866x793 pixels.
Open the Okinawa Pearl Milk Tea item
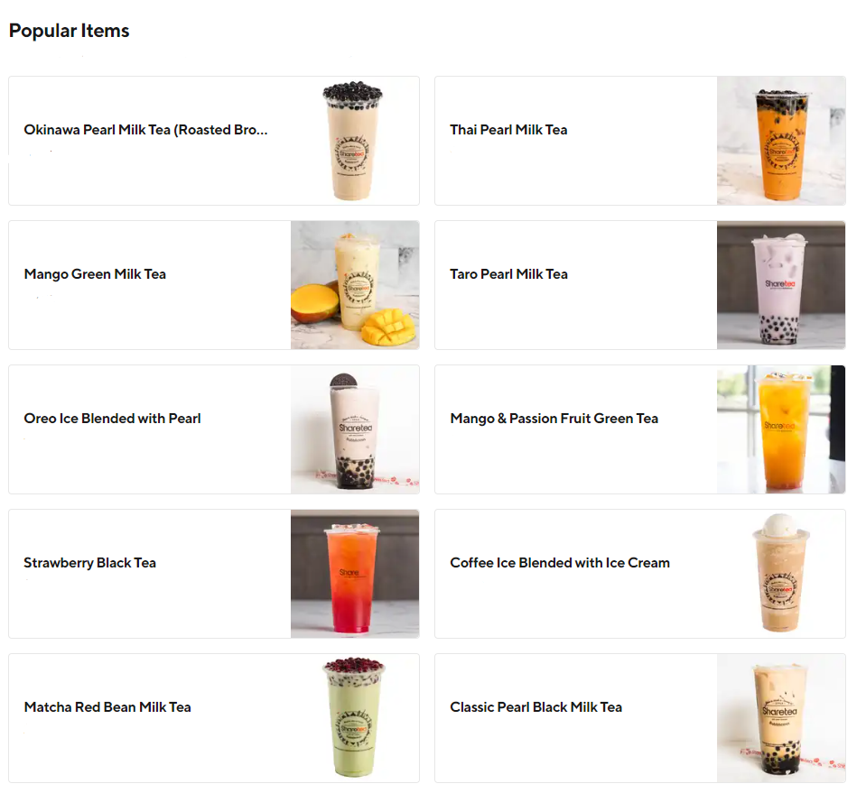pyautogui.click(x=214, y=141)
